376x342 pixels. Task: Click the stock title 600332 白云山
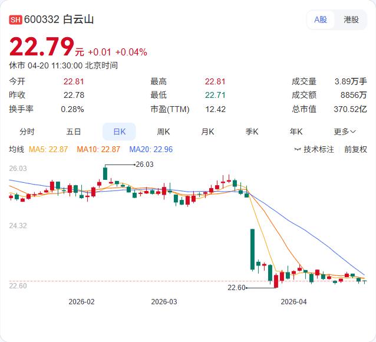click(x=59, y=19)
